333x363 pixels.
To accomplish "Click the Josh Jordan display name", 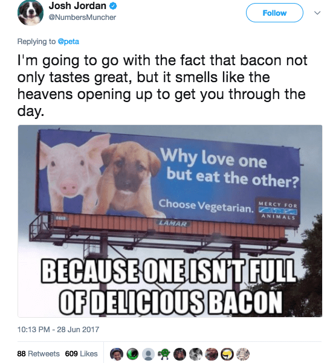I will pos(77,6).
